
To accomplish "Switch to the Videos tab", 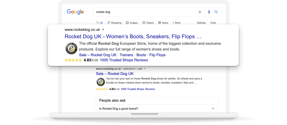I will click(x=148, y=23).
